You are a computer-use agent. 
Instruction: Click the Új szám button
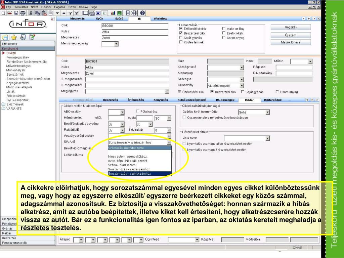point(291,35)
